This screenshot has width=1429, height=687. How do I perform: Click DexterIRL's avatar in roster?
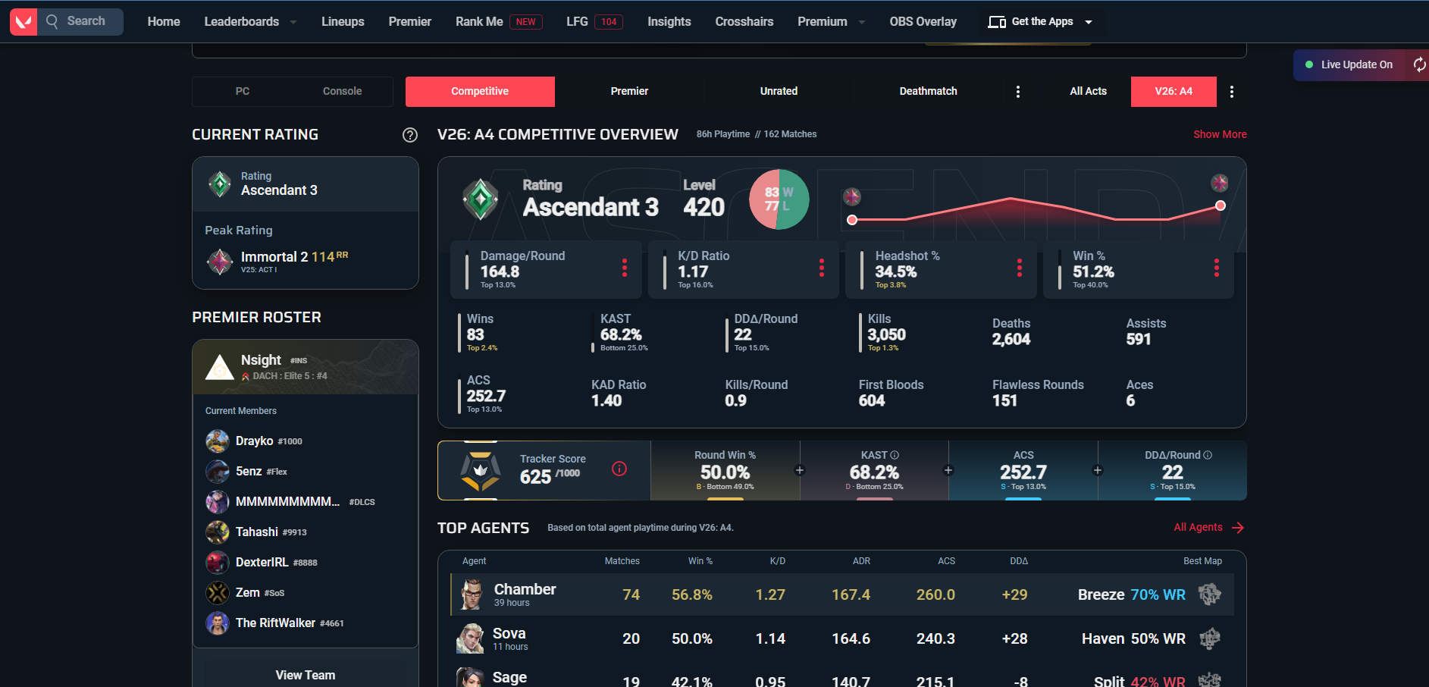tap(218, 563)
